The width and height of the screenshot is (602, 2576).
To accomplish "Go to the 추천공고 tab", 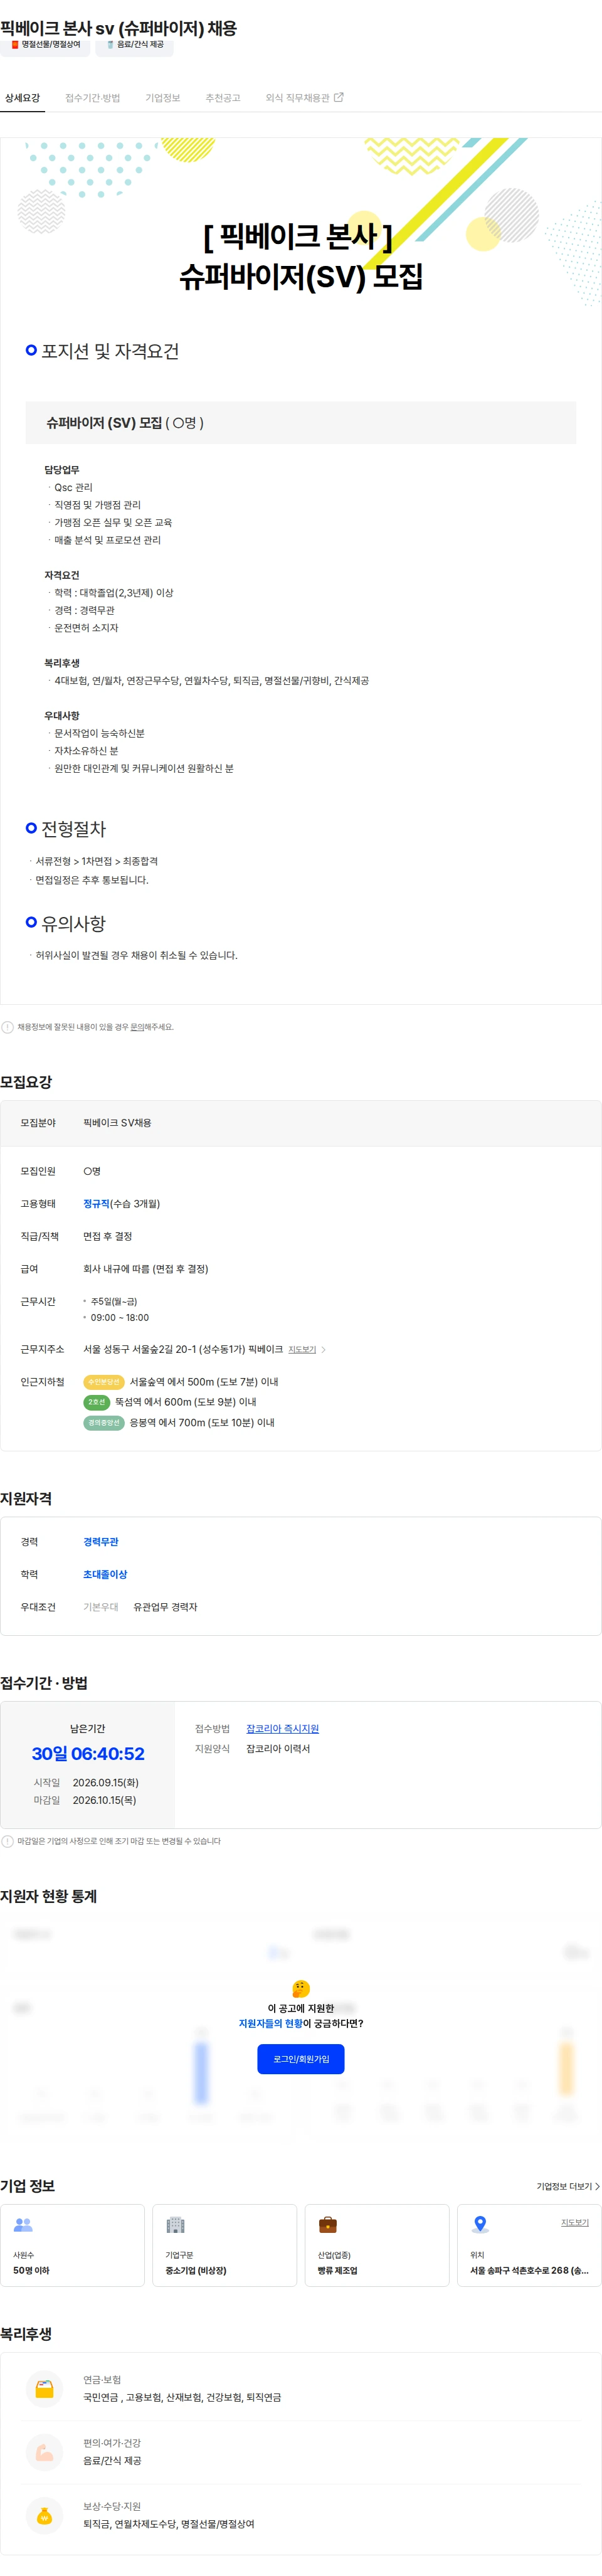I will pyautogui.click(x=222, y=98).
